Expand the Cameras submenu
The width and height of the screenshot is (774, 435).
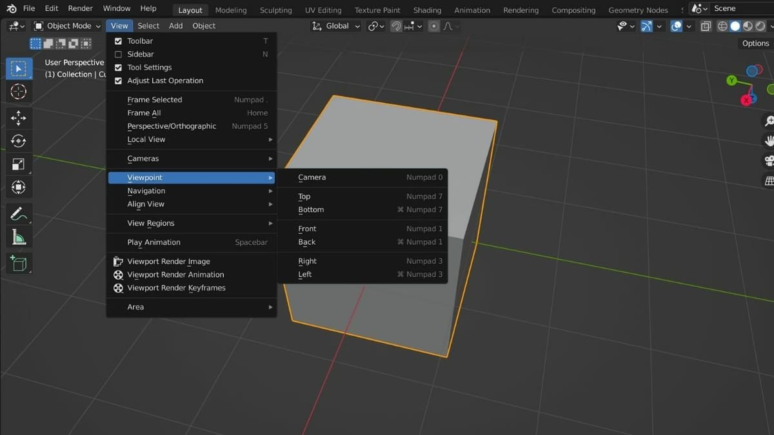[x=192, y=159]
